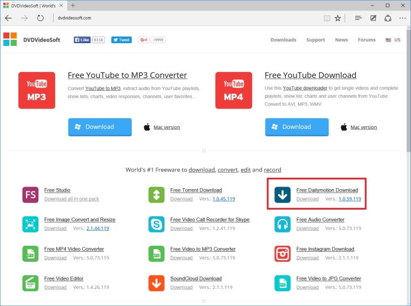Click 'edit' link in freeware tagline
Image resolution: width=411 pixels, height=306 pixels.
click(x=246, y=170)
